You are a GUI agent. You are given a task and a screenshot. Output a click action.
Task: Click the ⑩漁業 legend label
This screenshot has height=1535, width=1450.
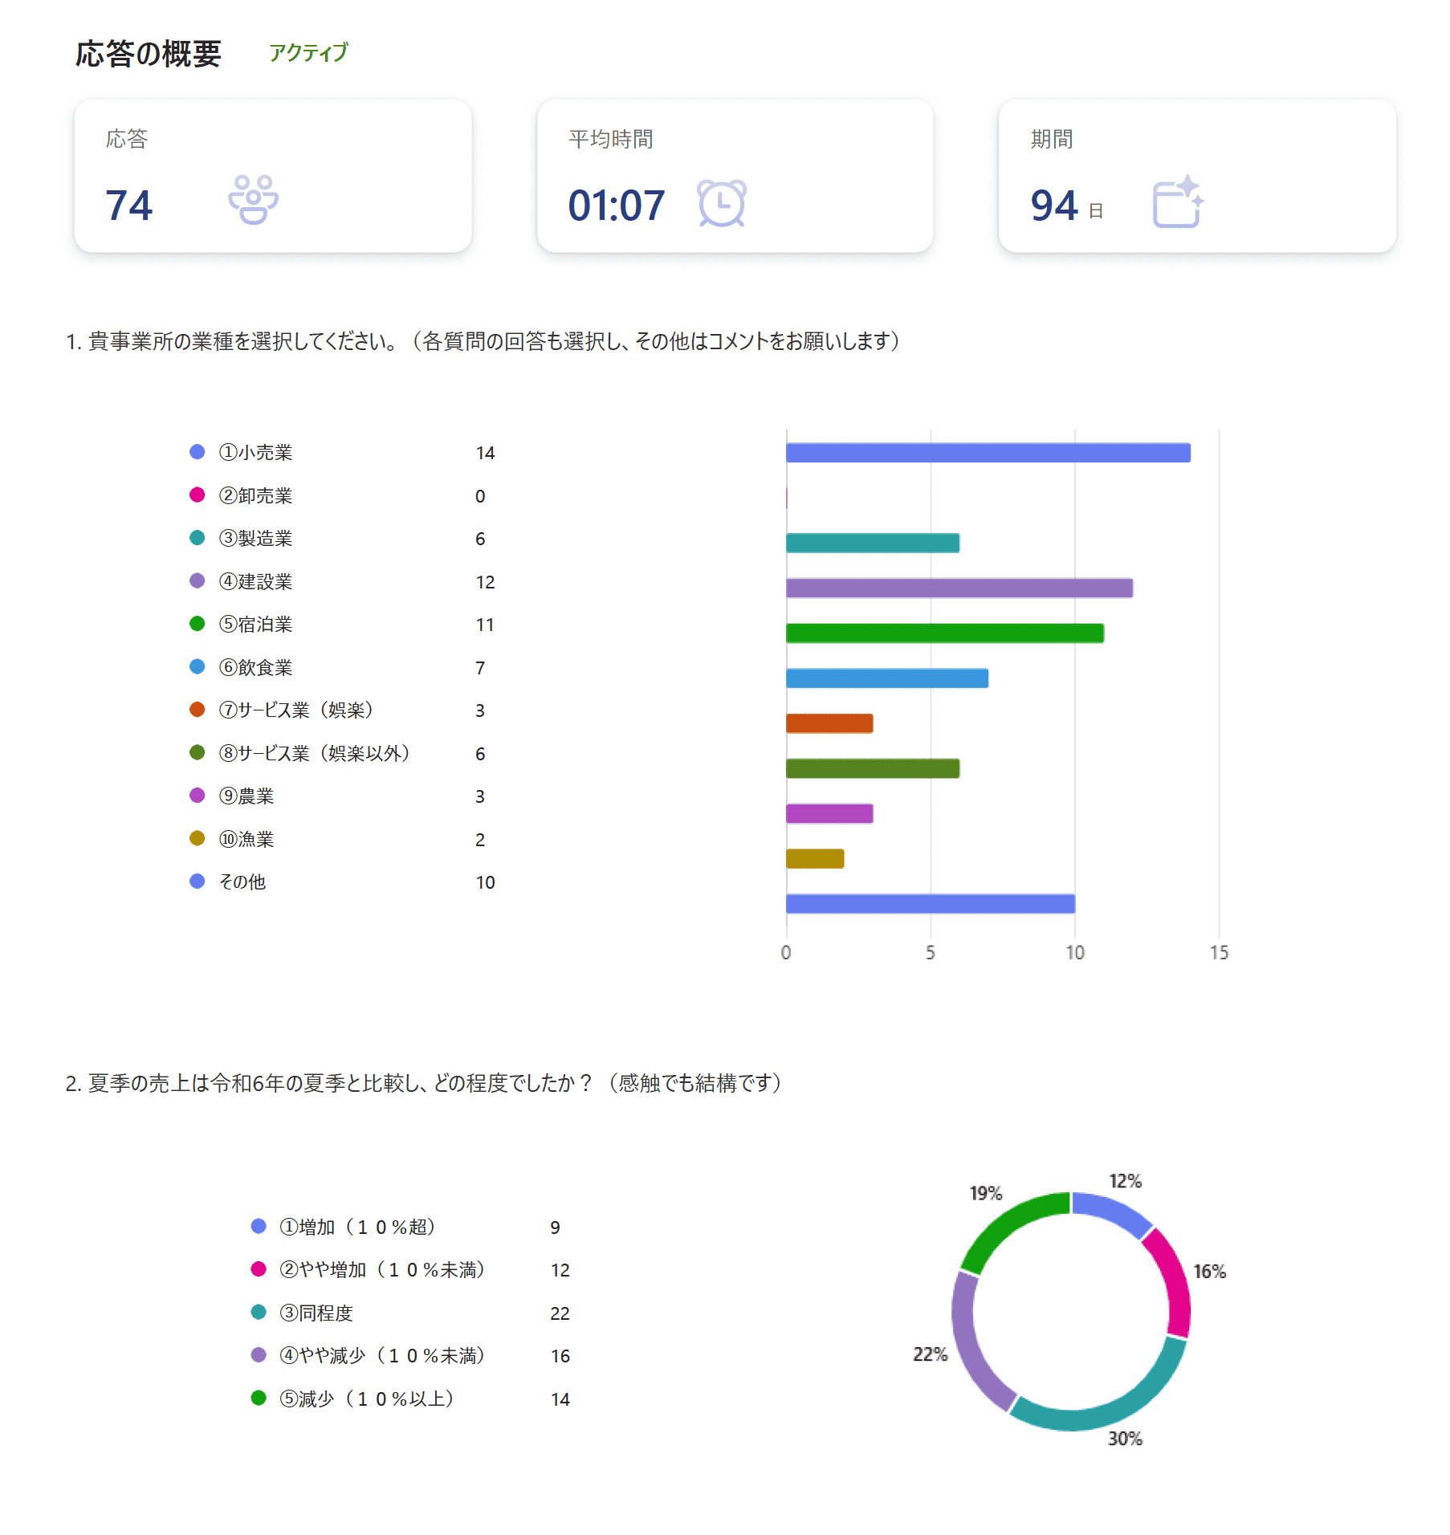point(246,839)
